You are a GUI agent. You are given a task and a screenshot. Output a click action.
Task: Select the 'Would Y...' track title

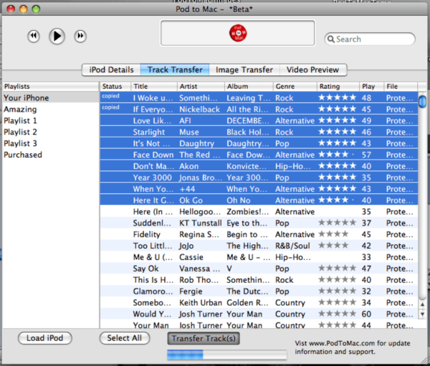[x=152, y=314]
